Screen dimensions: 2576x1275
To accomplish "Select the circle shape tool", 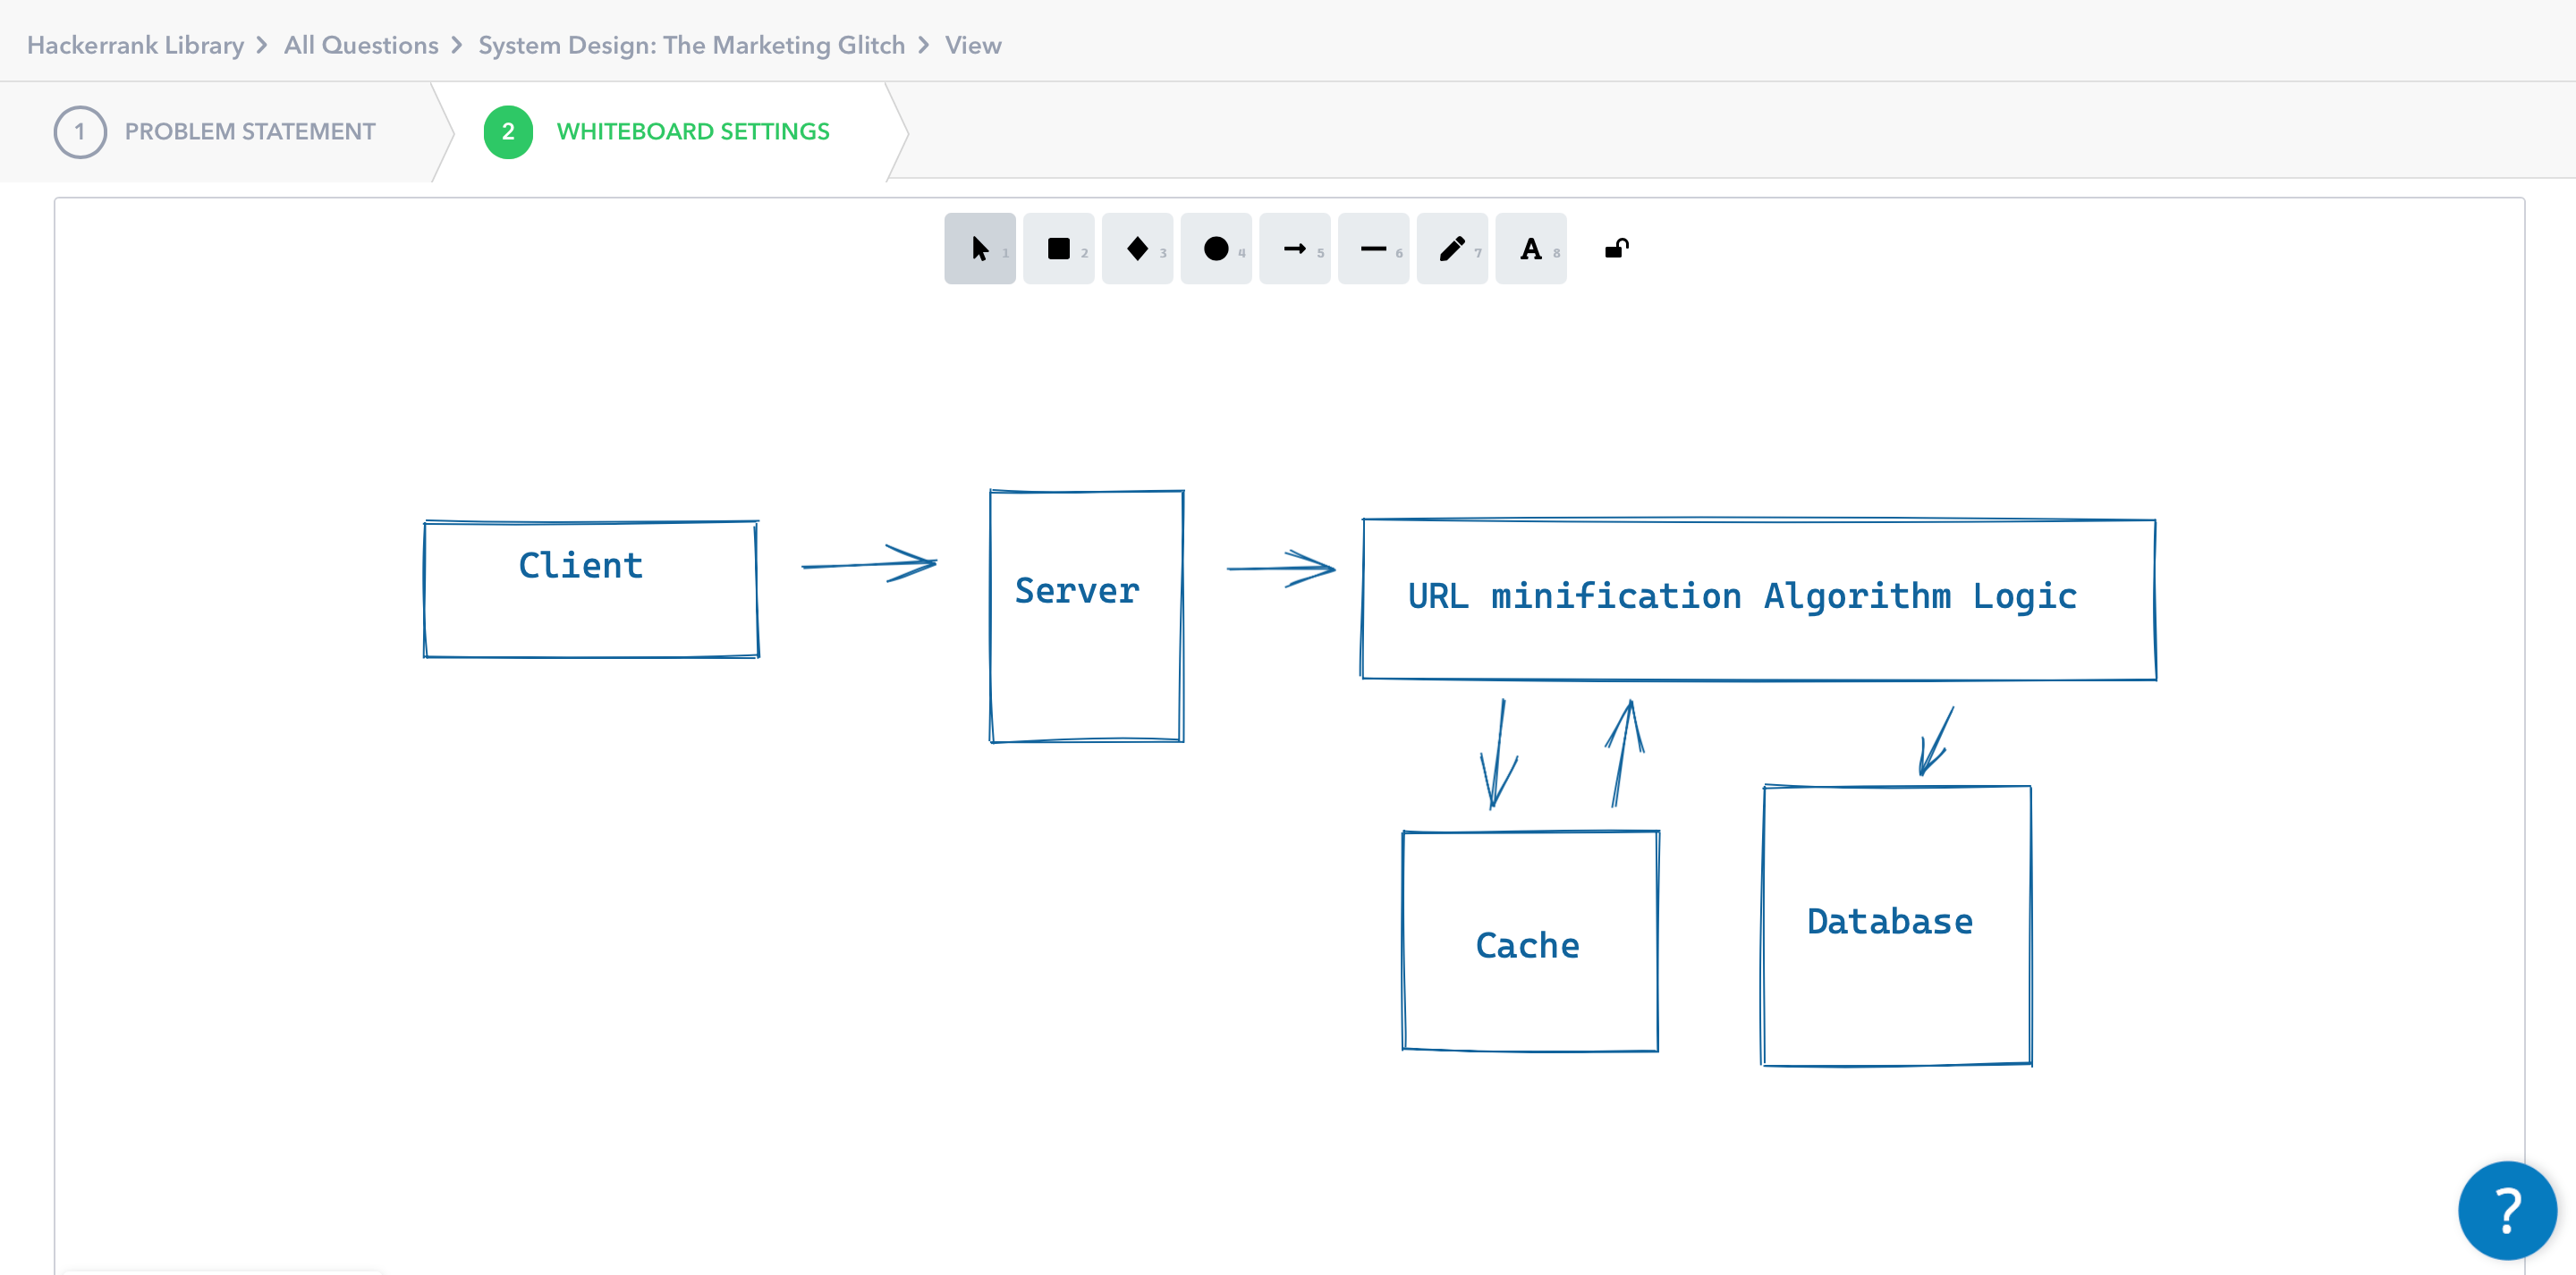I will click(x=1216, y=248).
